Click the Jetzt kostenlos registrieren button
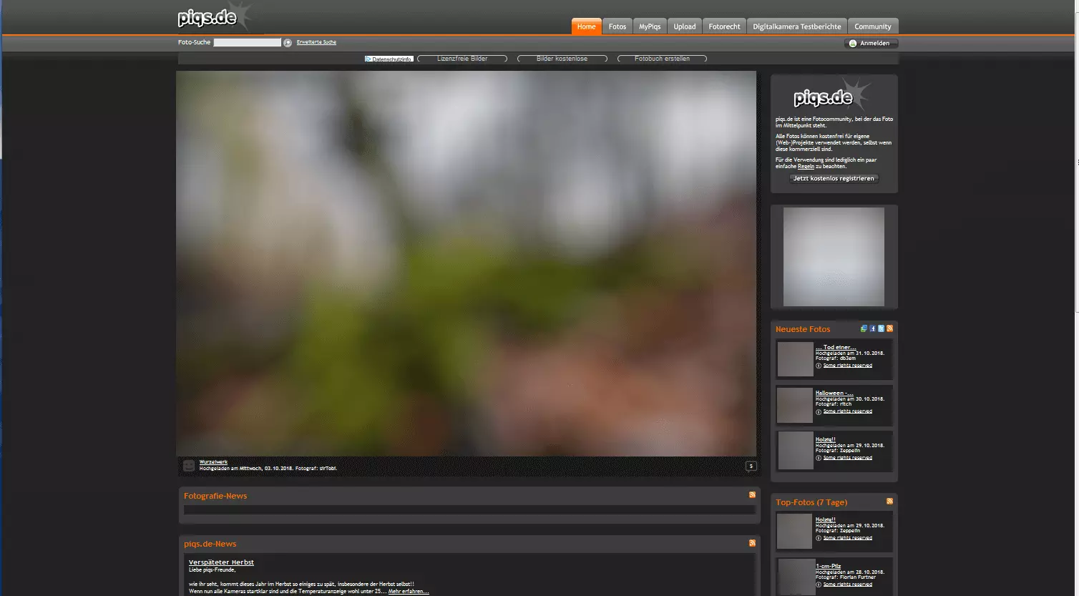 tap(834, 179)
